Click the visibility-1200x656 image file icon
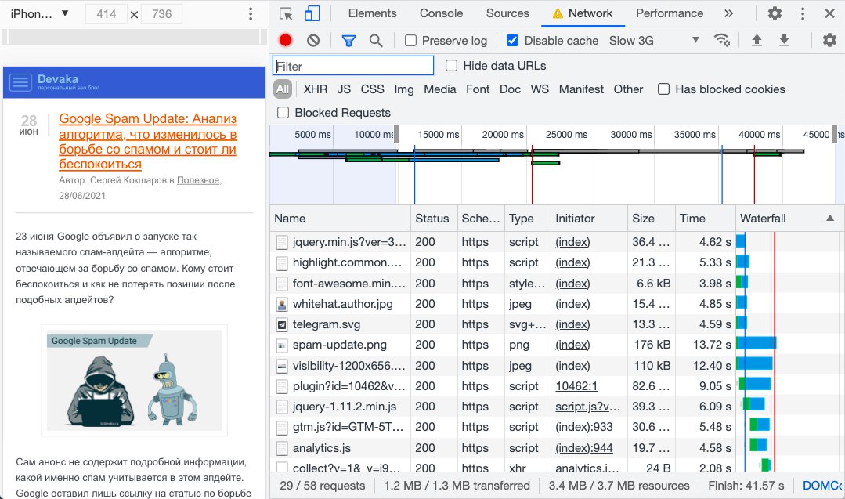 [x=282, y=367]
